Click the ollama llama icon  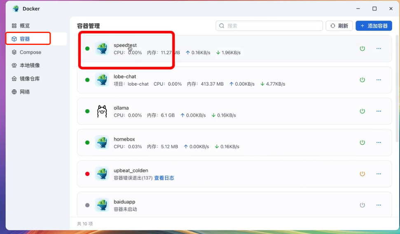[102, 111]
